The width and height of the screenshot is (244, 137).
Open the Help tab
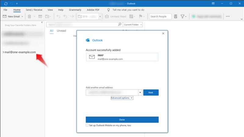pos(61,10)
